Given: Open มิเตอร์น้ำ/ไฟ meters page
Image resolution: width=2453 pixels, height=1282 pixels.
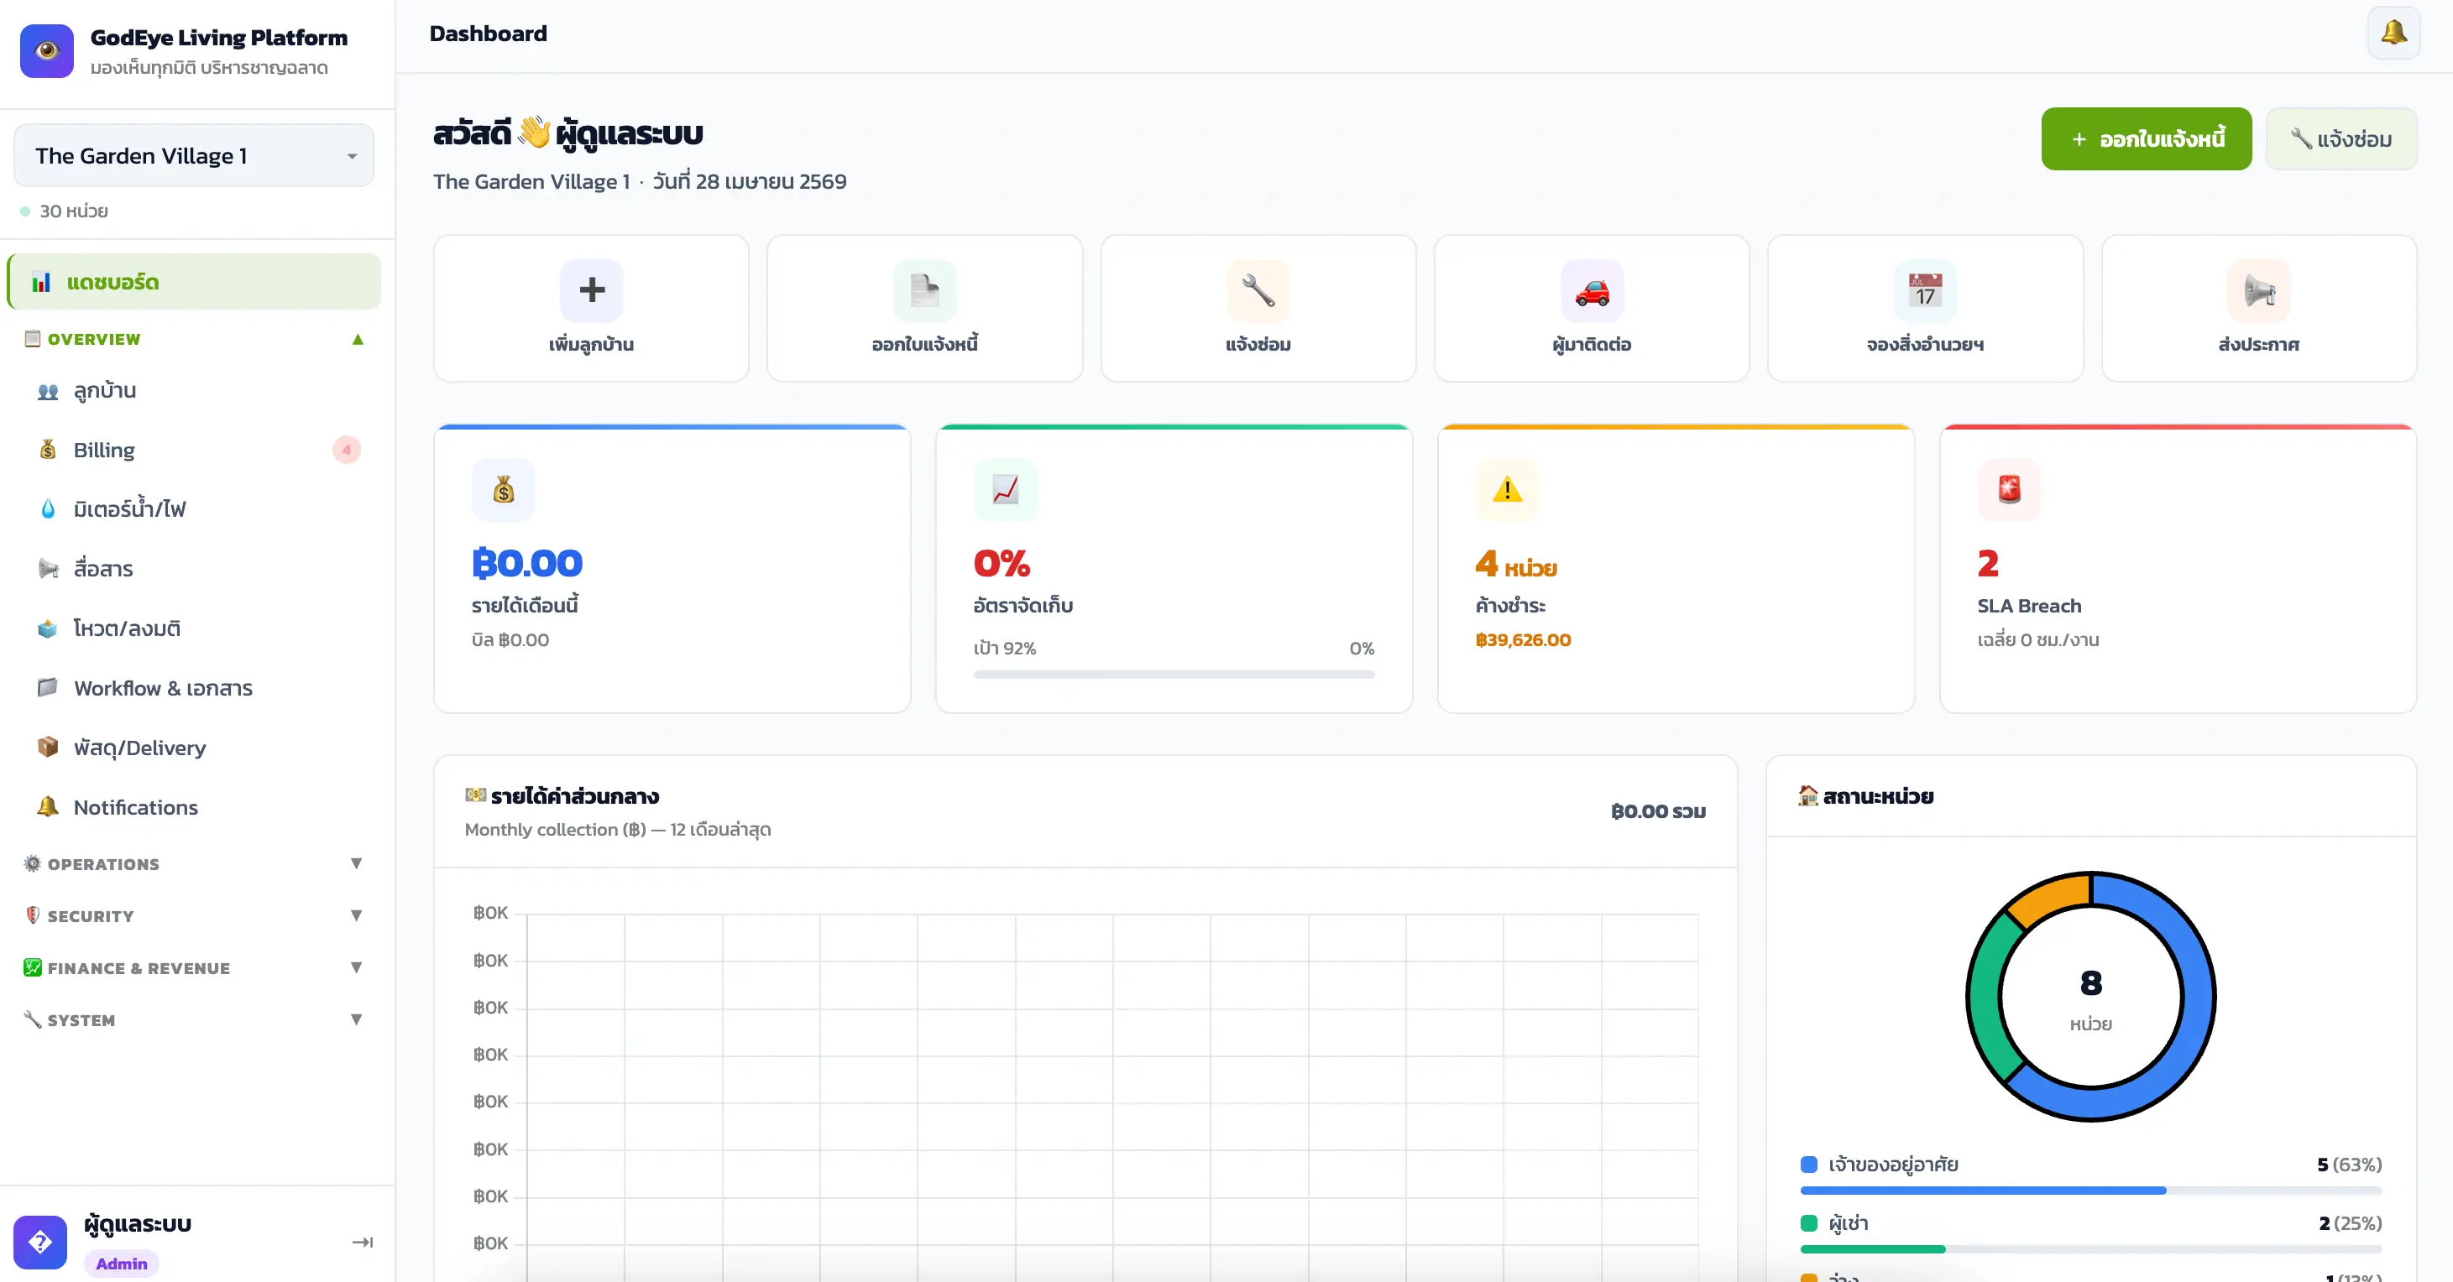Looking at the screenshot, I should [194, 509].
